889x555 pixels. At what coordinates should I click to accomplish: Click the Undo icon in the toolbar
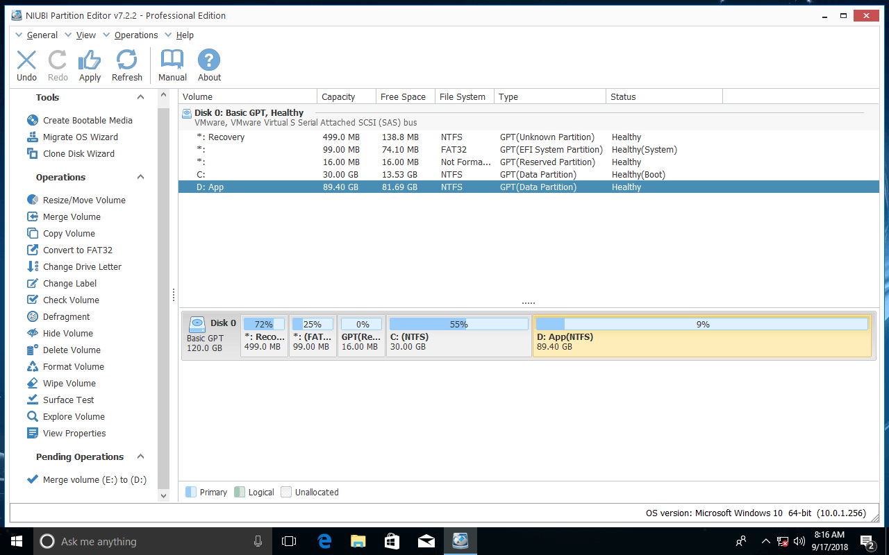tap(26, 64)
